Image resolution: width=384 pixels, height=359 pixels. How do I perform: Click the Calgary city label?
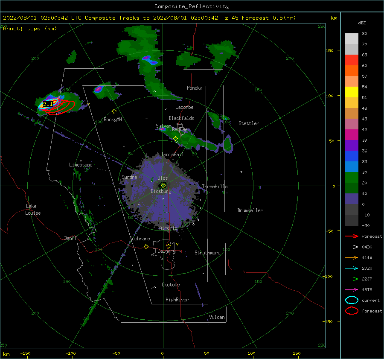(166, 251)
